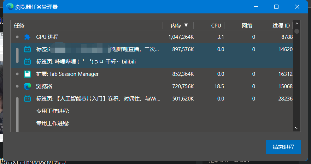The width and height of the screenshot is (311, 164).
Task: Select the 干杯~-bilibili tab row
Action: 152,61
